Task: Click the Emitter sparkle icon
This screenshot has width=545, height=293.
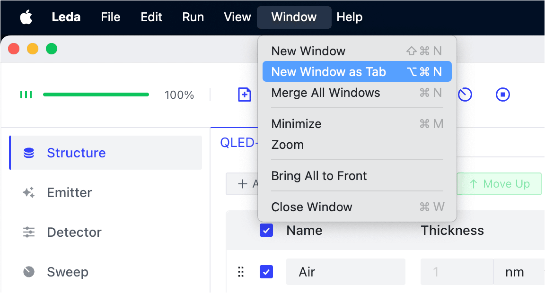Action: [29, 192]
